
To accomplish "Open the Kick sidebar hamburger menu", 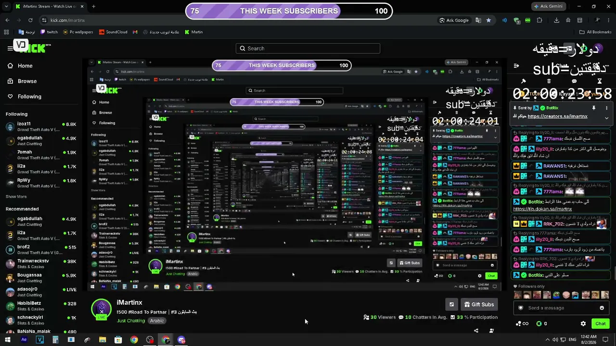I will [10, 48].
